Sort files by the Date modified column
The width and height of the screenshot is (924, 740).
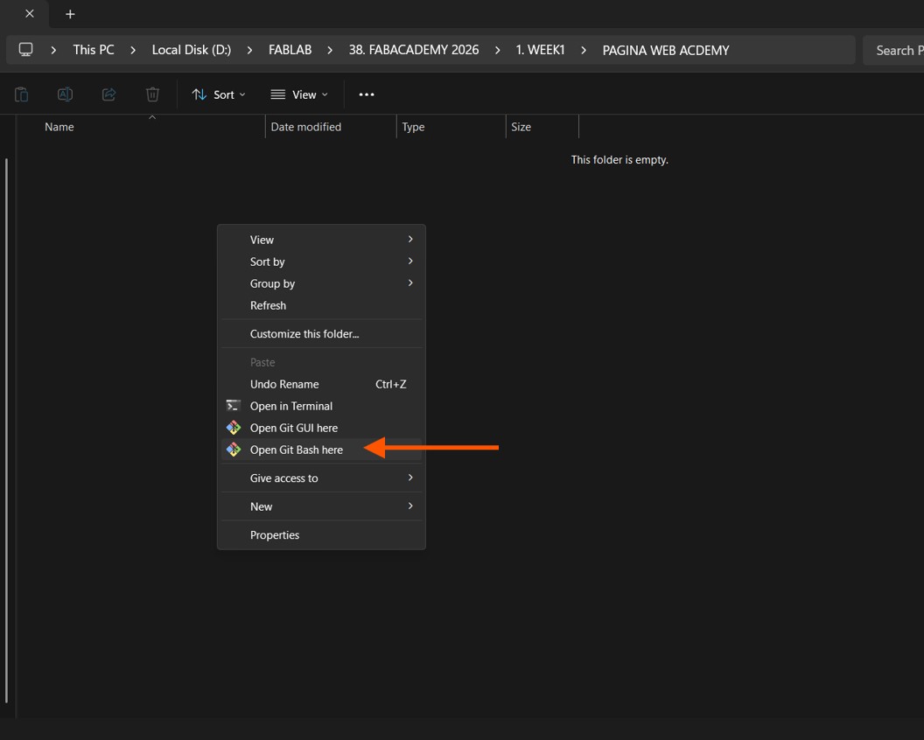pos(306,127)
